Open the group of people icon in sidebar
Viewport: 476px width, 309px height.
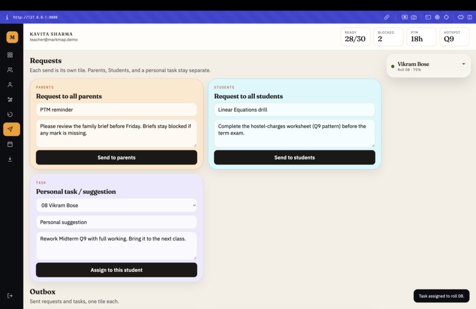[10, 70]
